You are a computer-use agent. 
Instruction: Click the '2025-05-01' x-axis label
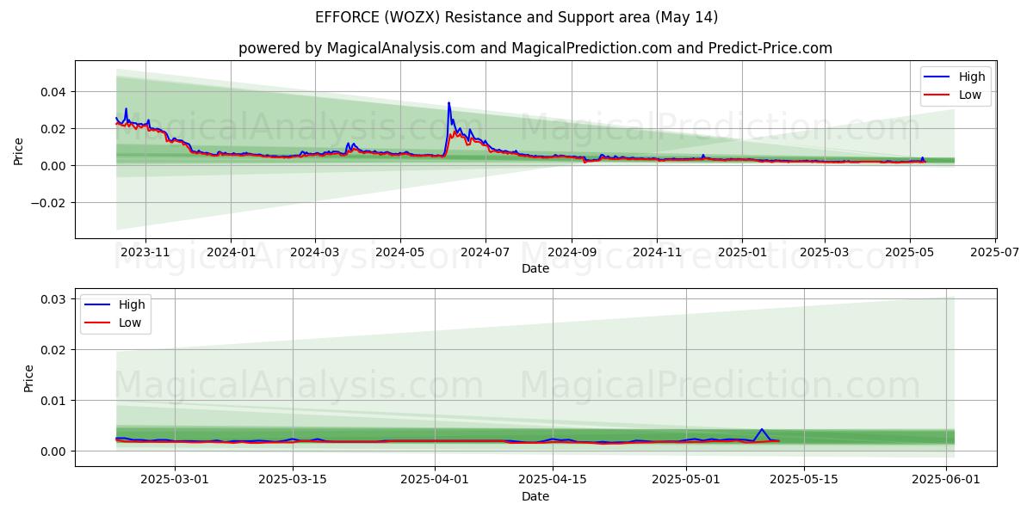tap(687, 482)
